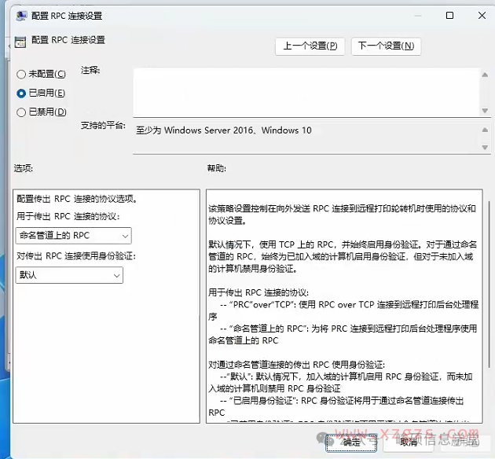Expand the 默认 authentication dropdown
This screenshot has width=495, height=459.
point(69,275)
